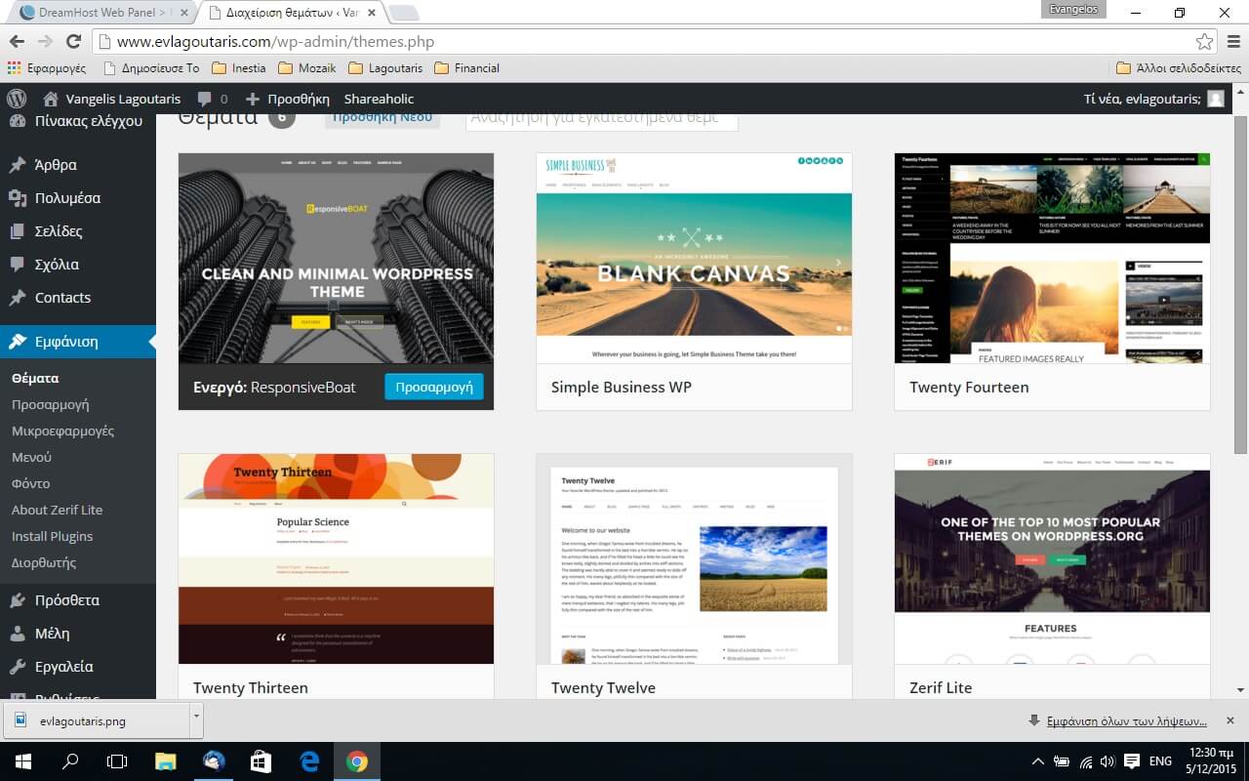Click the WordPress logo in admin bar

17,99
